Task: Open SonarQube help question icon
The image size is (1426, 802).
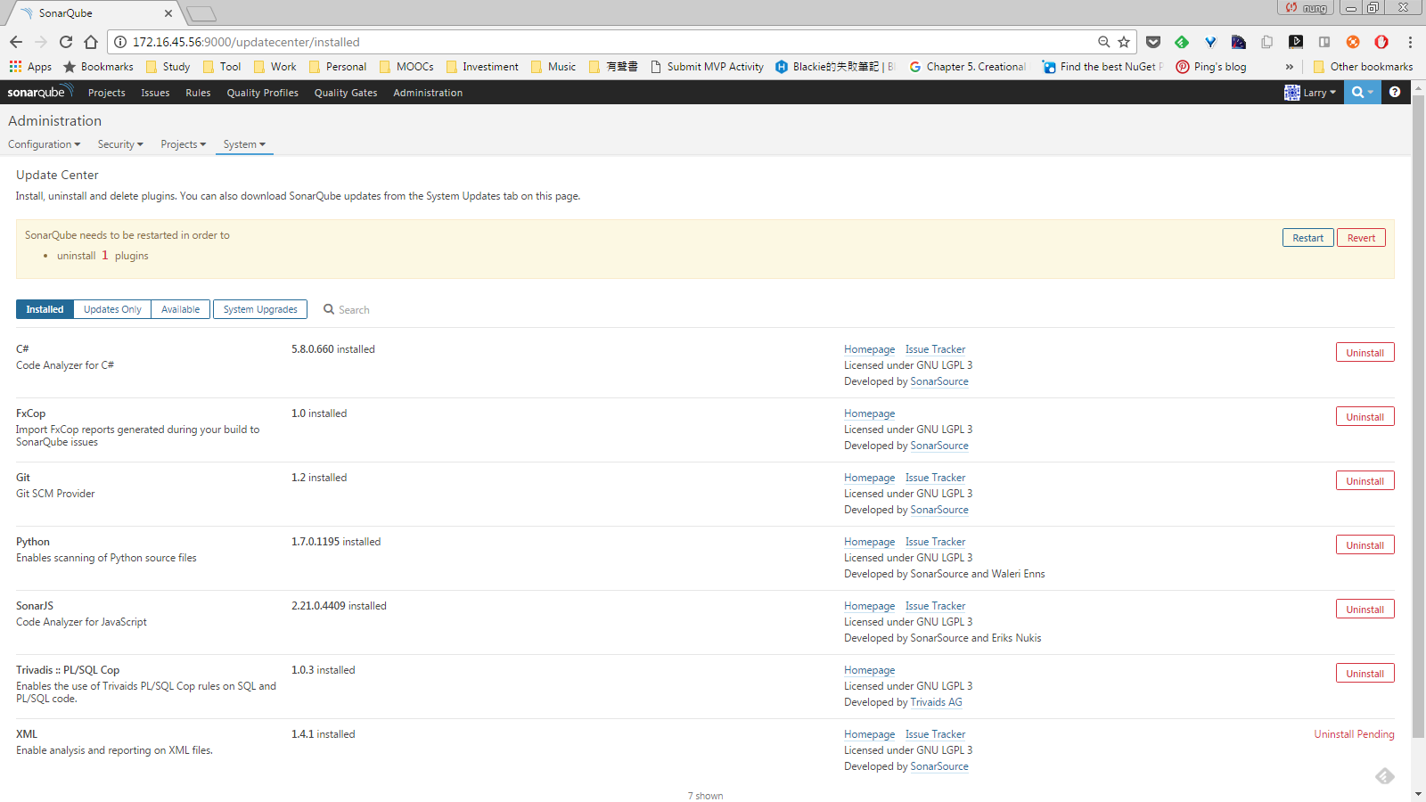Action: tap(1395, 92)
